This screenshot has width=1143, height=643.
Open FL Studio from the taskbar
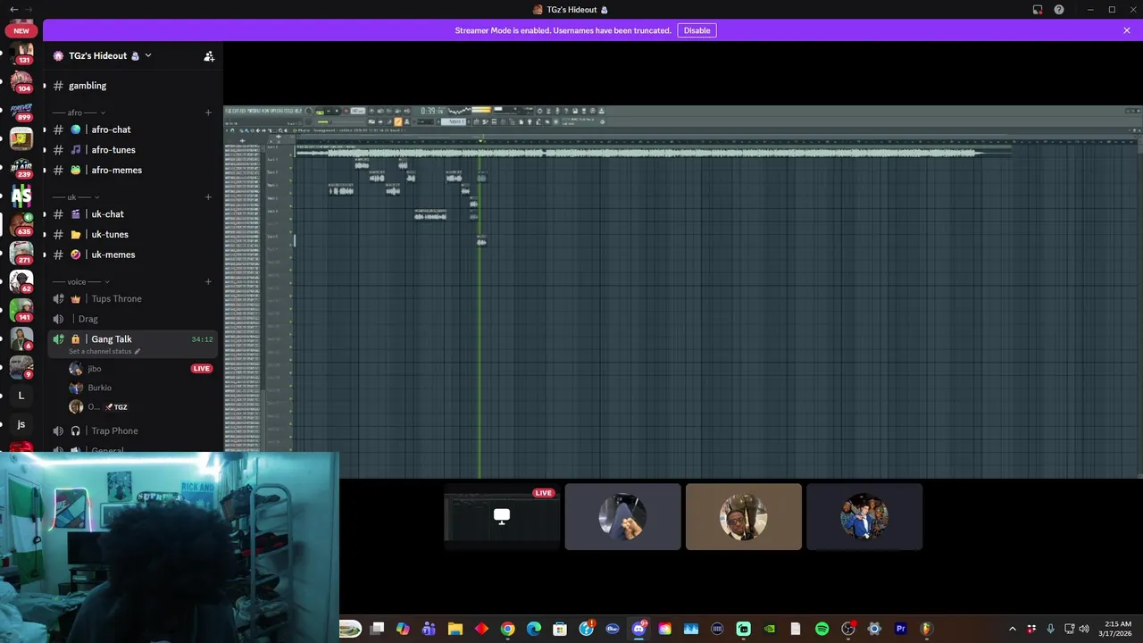point(926,629)
